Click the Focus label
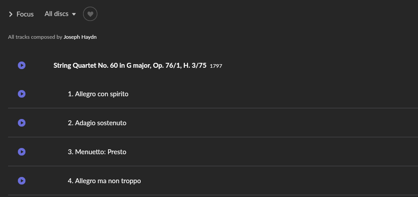Viewport: 418px width, 197px height. [x=25, y=14]
